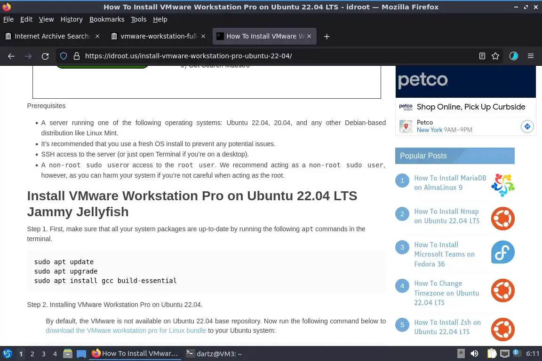The width and height of the screenshot is (542, 361).
Task: Open the file manager taskbar icon
Action: point(68,354)
